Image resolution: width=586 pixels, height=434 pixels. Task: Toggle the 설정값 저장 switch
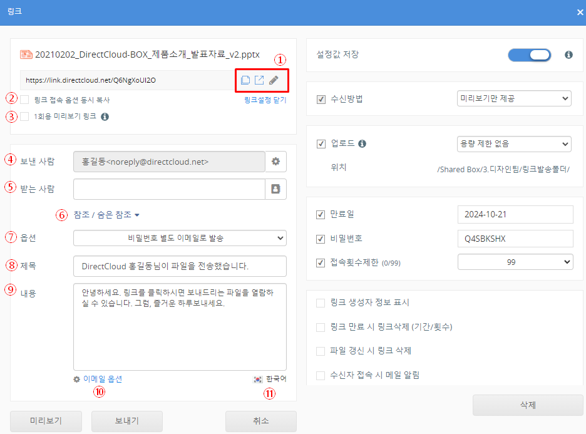pos(529,55)
